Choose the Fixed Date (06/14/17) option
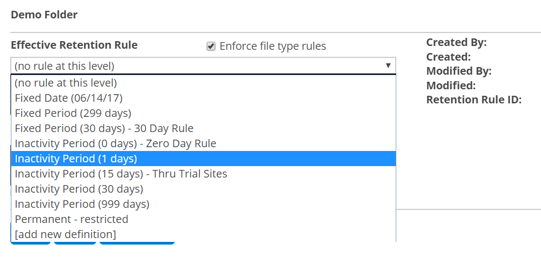 click(69, 98)
